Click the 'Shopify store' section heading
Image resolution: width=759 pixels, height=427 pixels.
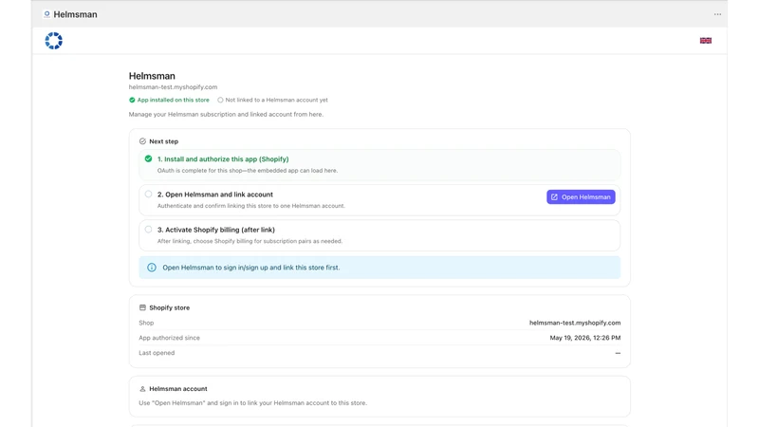[170, 307]
